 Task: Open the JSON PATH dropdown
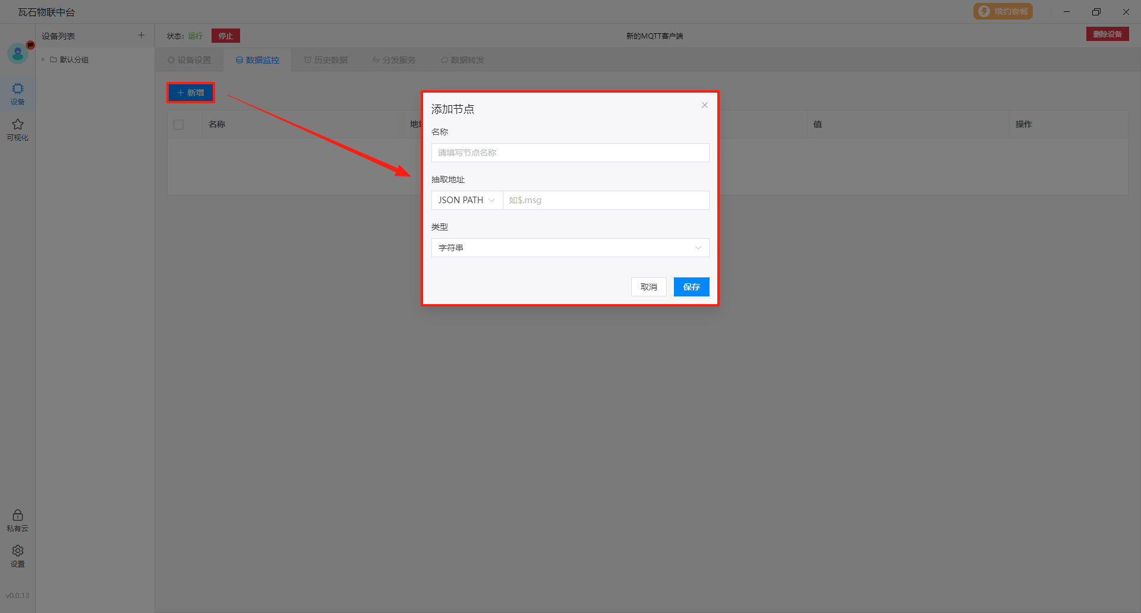pyautogui.click(x=467, y=200)
